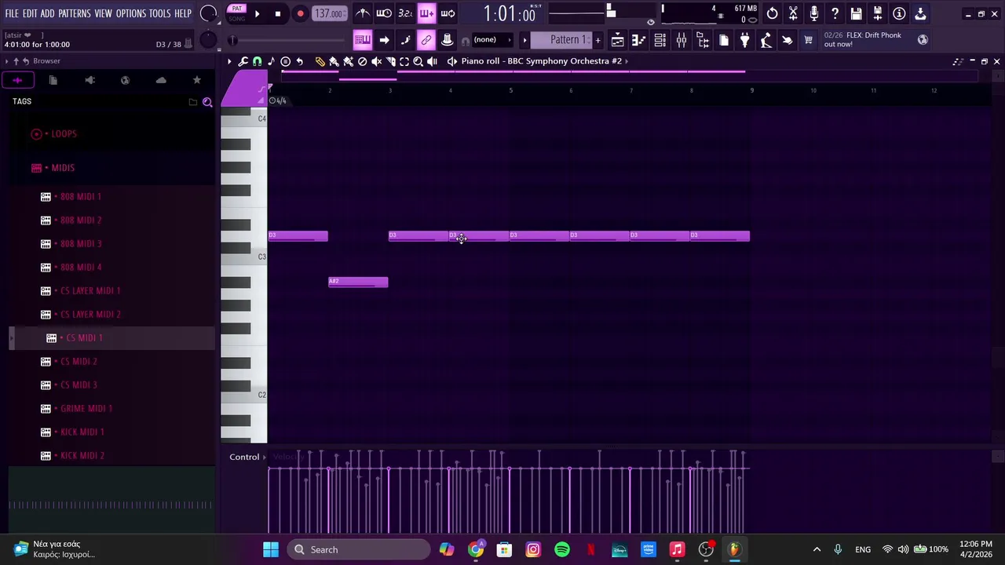Open Google Chrome from the taskbar

point(476,549)
